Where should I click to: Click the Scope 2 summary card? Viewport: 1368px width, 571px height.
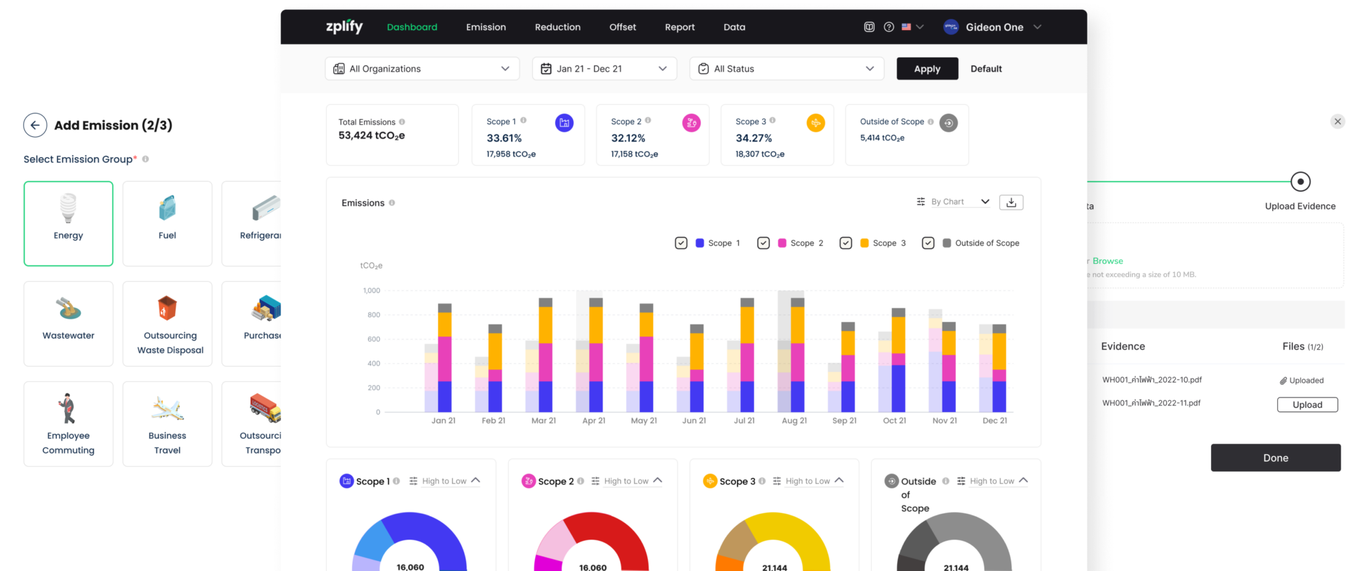tap(653, 135)
